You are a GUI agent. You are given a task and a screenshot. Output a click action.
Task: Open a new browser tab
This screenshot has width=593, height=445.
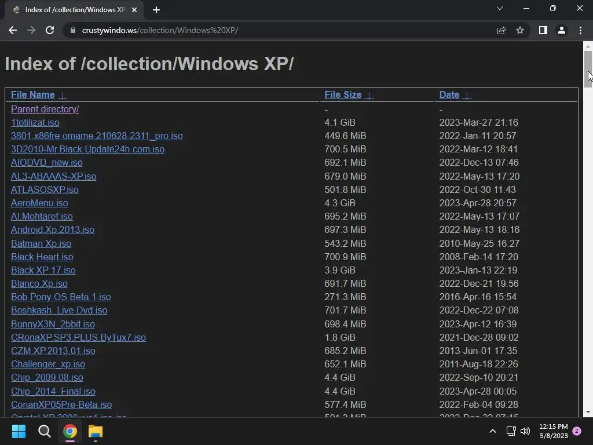[156, 10]
